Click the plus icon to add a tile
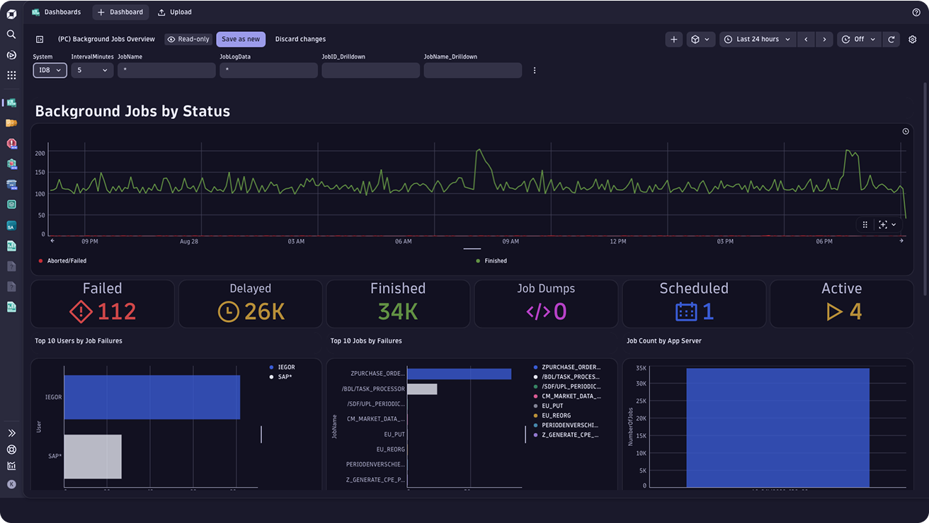This screenshot has width=929, height=523. tap(673, 40)
